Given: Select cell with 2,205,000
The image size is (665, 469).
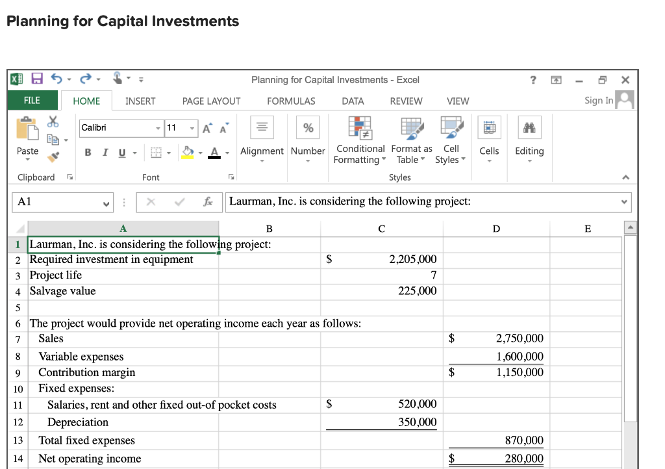Looking at the screenshot, I should coord(382,260).
